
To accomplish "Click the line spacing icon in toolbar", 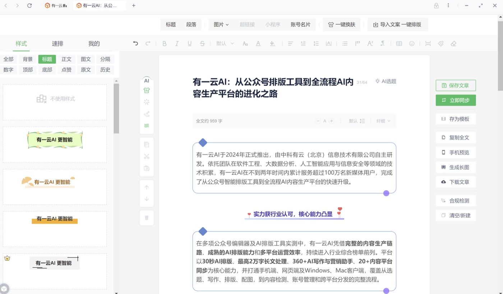I will pyautogui.click(x=316, y=43).
